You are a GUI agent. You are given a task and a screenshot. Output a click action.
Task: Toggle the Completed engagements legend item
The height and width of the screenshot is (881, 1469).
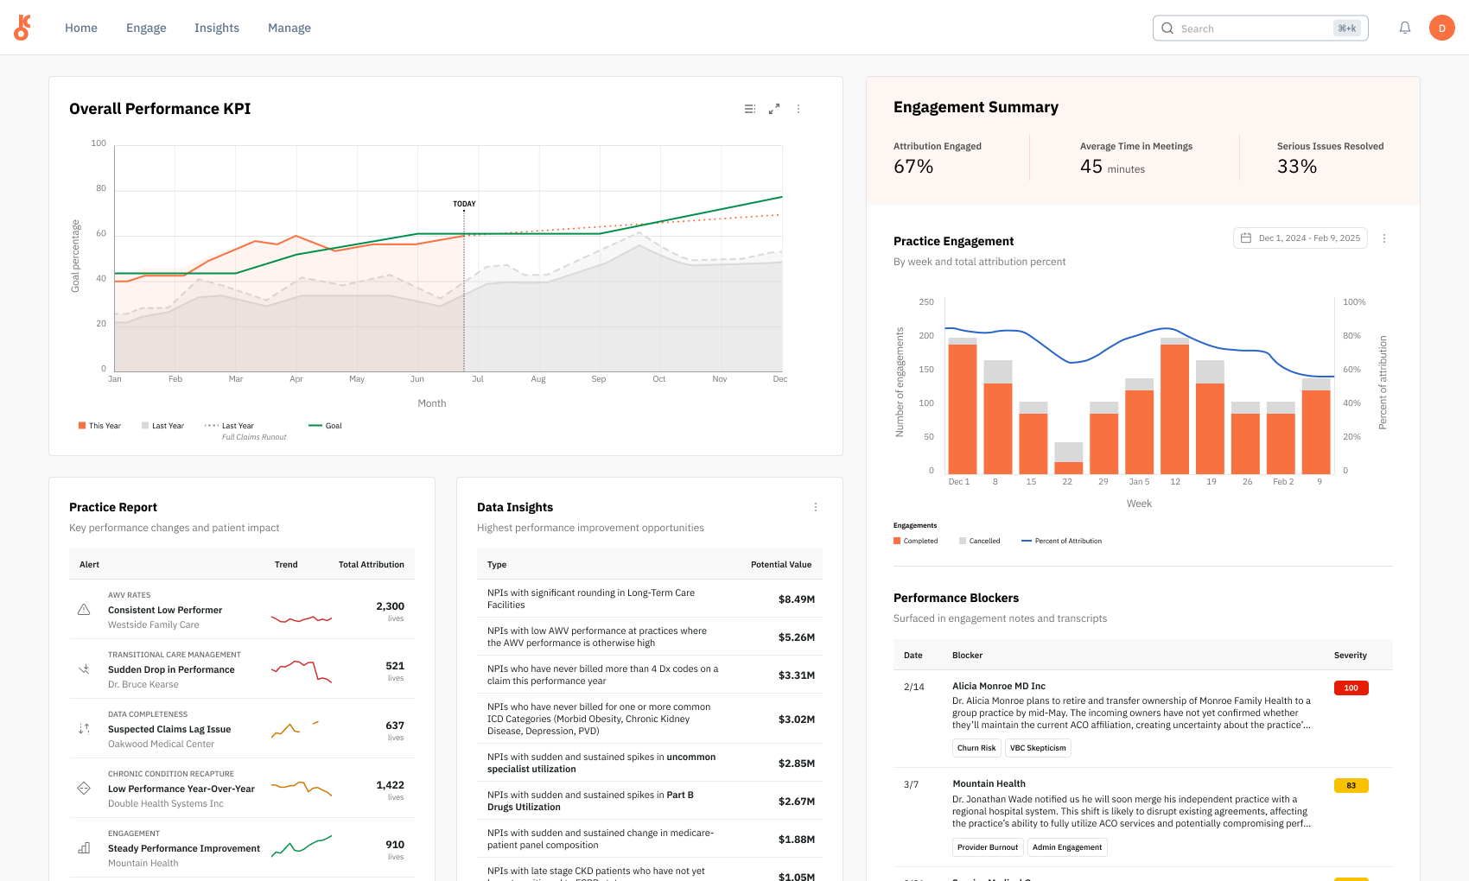(915, 541)
